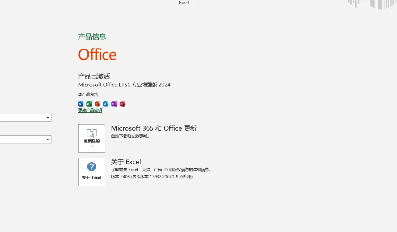This screenshot has width=397, height=232.
Task: Click the 本产品包含 label
Action: [x=88, y=94]
